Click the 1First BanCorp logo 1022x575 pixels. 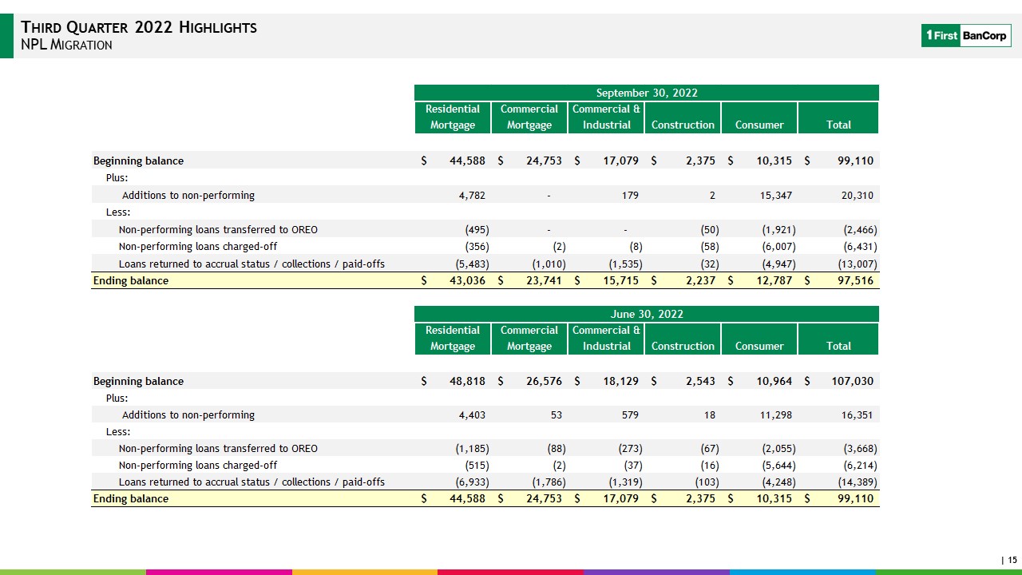966,36
